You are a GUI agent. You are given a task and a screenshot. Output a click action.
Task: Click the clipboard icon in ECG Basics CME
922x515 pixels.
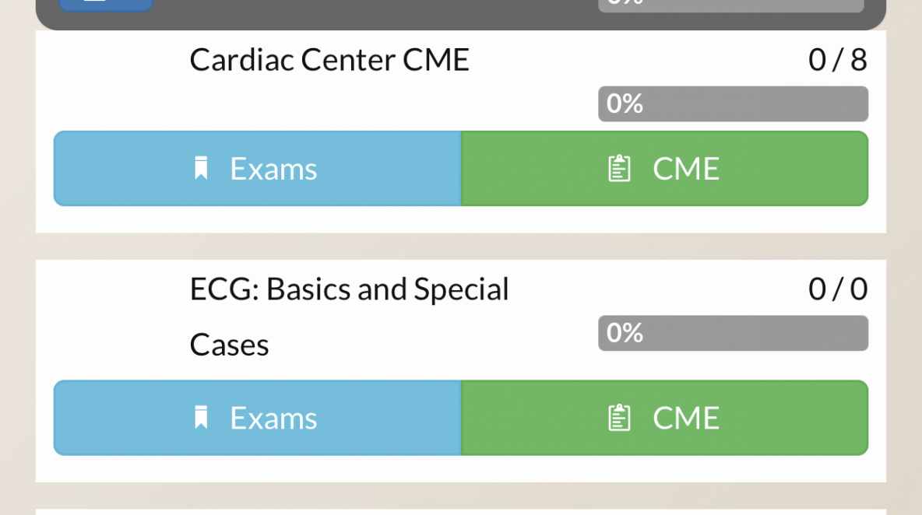[618, 418]
